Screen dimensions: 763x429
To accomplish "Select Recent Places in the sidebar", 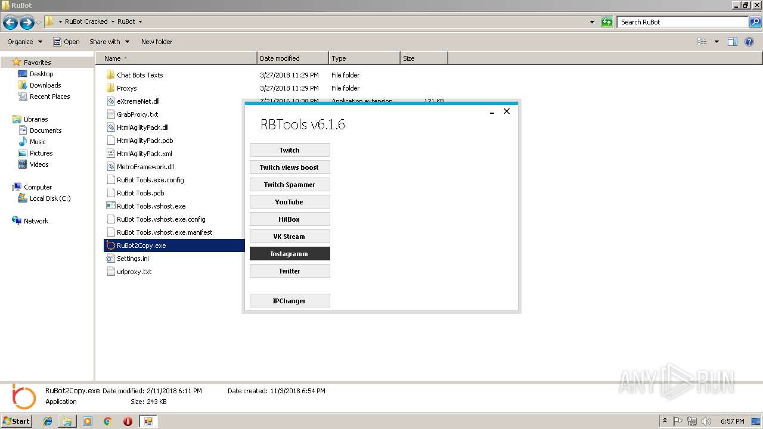I will click(50, 97).
